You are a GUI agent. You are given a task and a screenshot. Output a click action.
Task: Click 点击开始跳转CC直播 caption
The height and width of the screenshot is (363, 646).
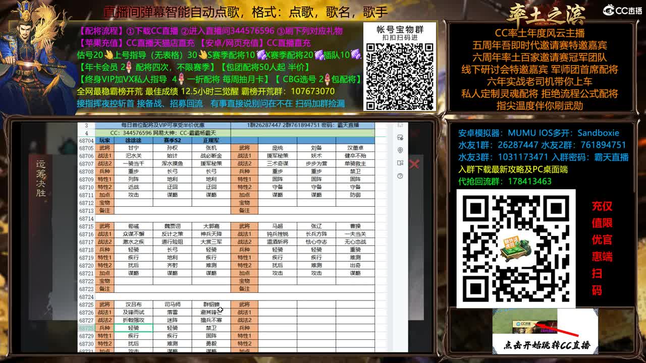coord(547,345)
